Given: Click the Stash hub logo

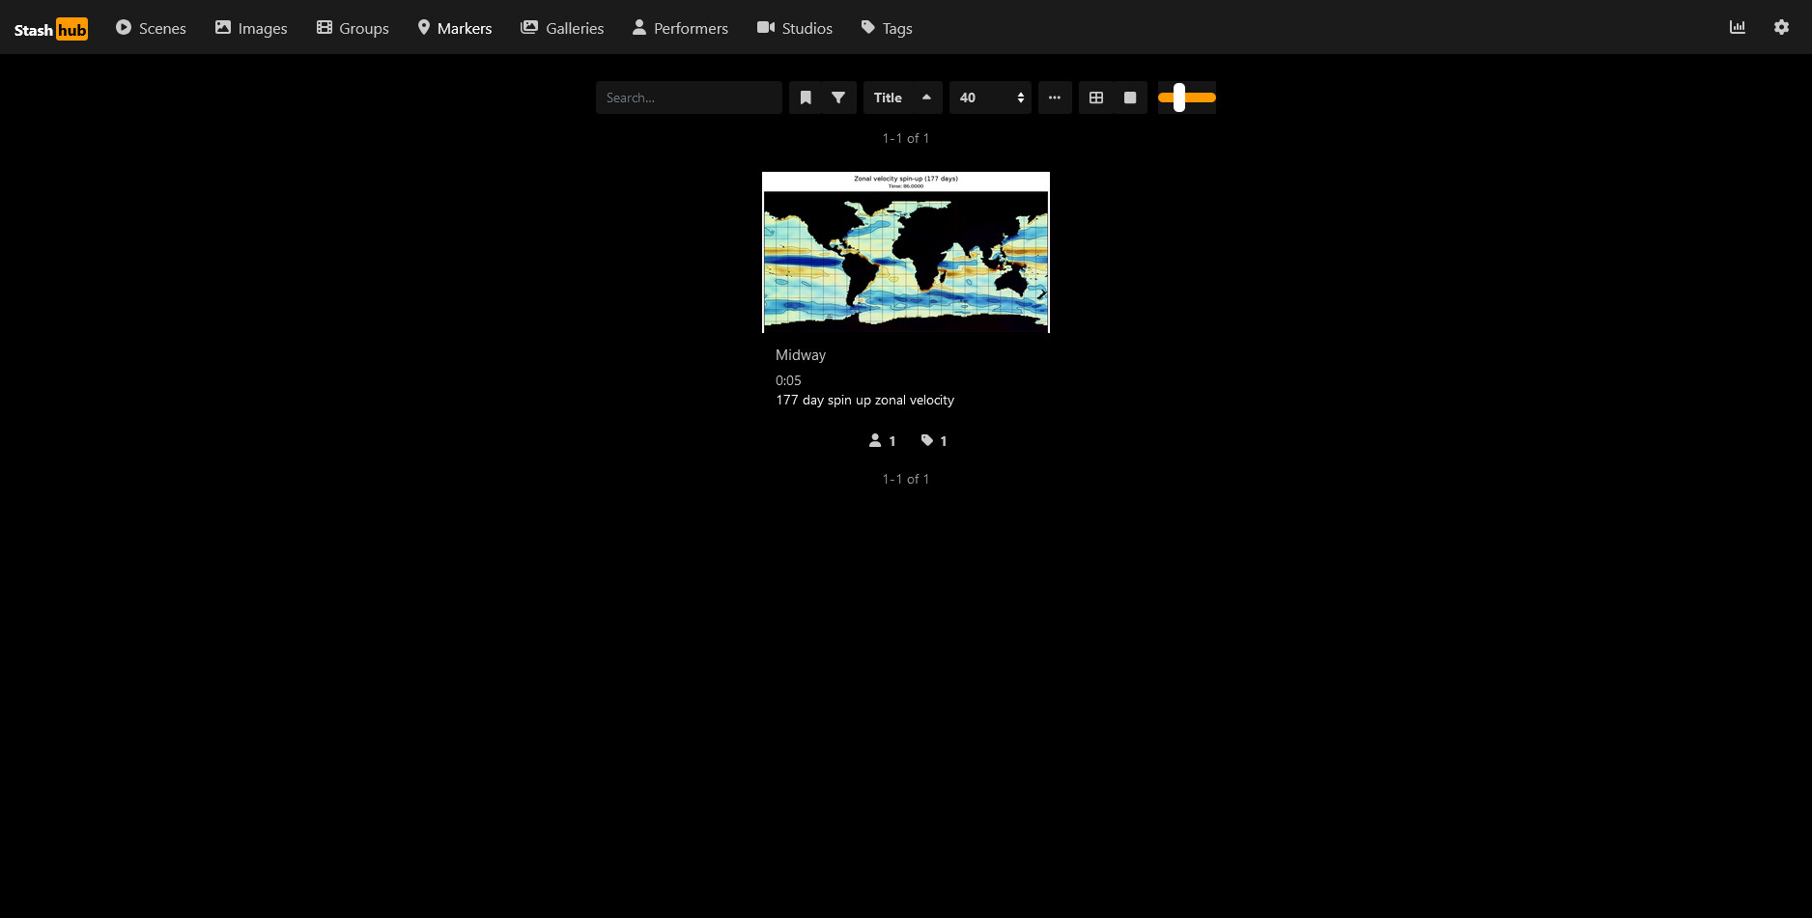Looking at the screenshot, I should pyautogui.click(x=51, y=29).
